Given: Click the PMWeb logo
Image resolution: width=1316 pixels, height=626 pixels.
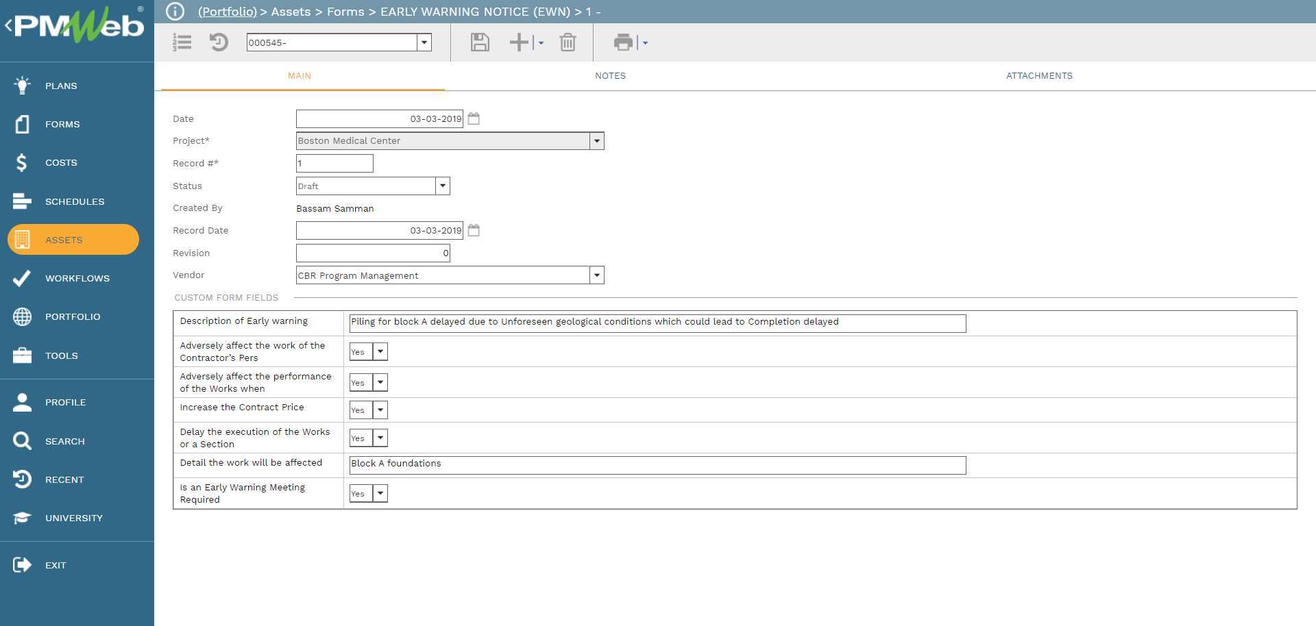Looking at the screenshot, I should pos(80,25).
